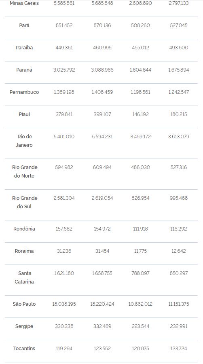Viewport: 203px width, 364px height.
Task: Select the Santa Catarina row label
Action: point(24,277)
